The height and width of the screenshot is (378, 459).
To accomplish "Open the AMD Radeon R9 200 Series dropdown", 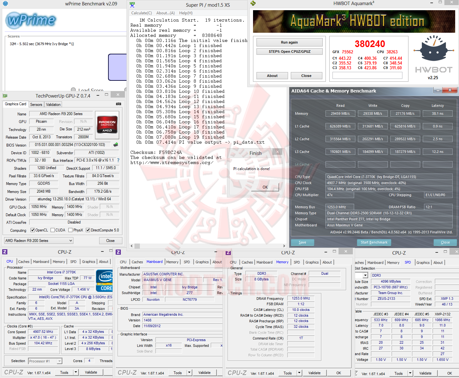I will [x=38, y=241].
